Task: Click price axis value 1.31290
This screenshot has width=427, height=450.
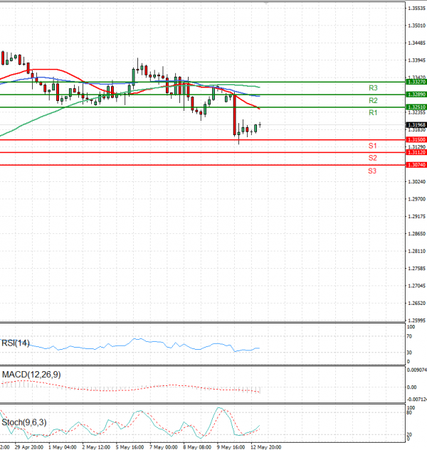Action: (x=417, y=147)
